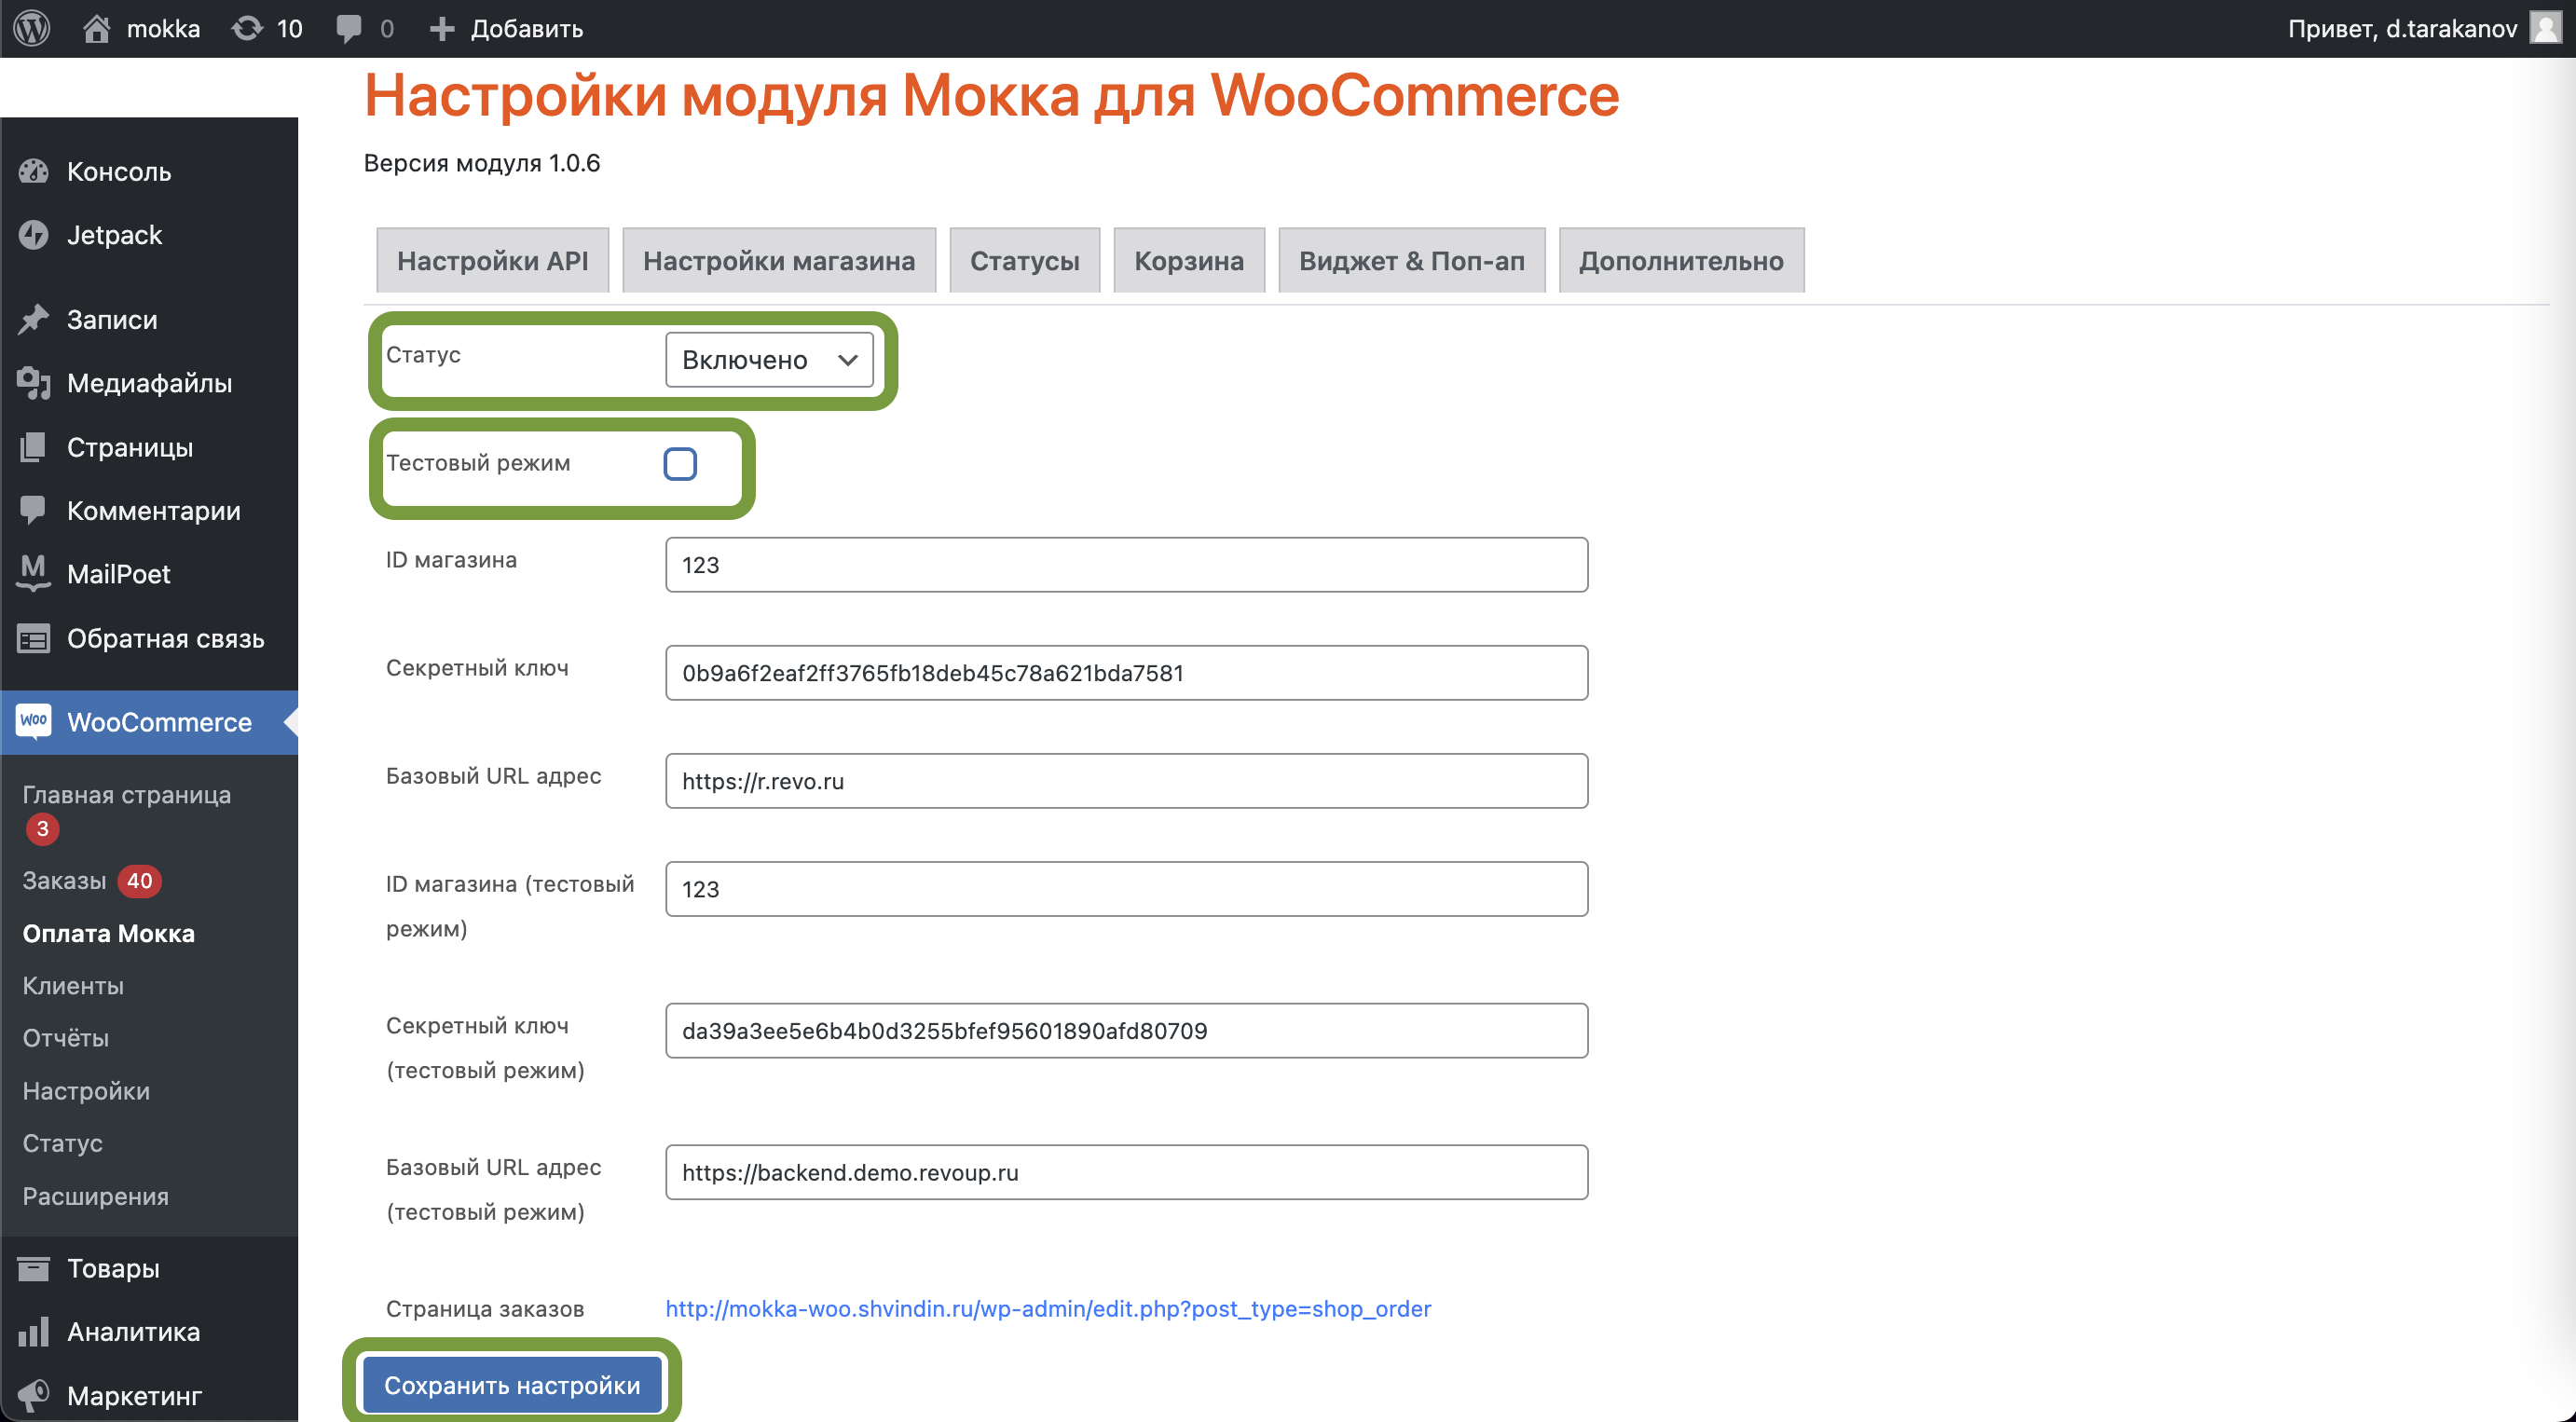Click the WooCommerce Woo icon

(33, 721)
